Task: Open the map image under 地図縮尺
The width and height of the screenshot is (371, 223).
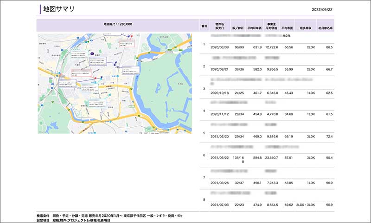Action: tap(115, 84)
